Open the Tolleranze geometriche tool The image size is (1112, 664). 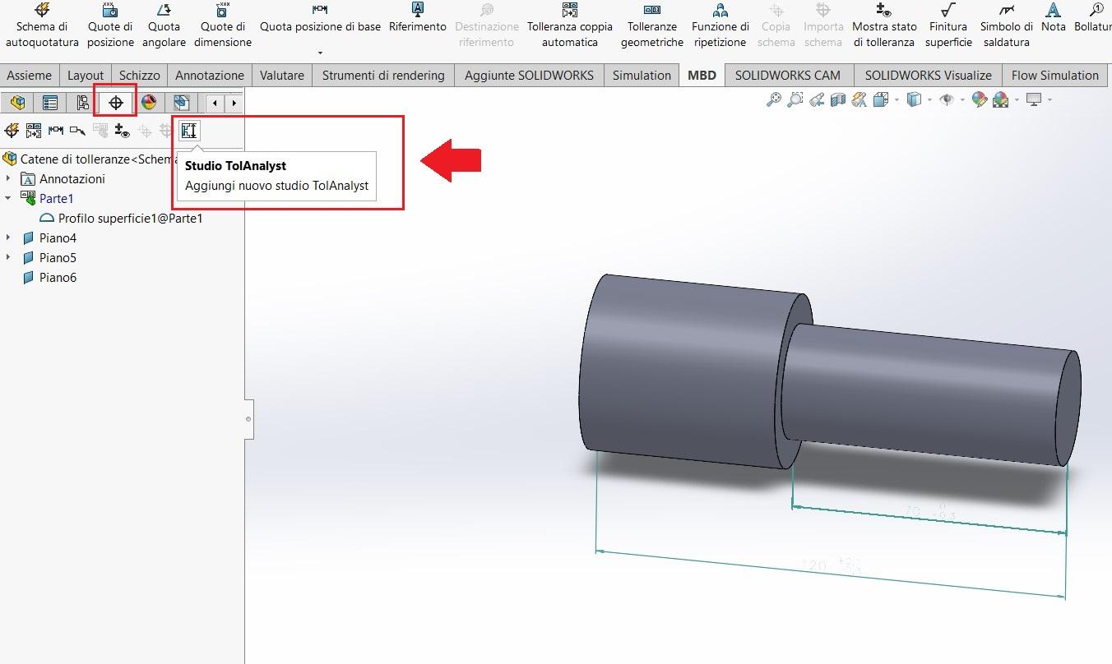[x=652, y=25]
